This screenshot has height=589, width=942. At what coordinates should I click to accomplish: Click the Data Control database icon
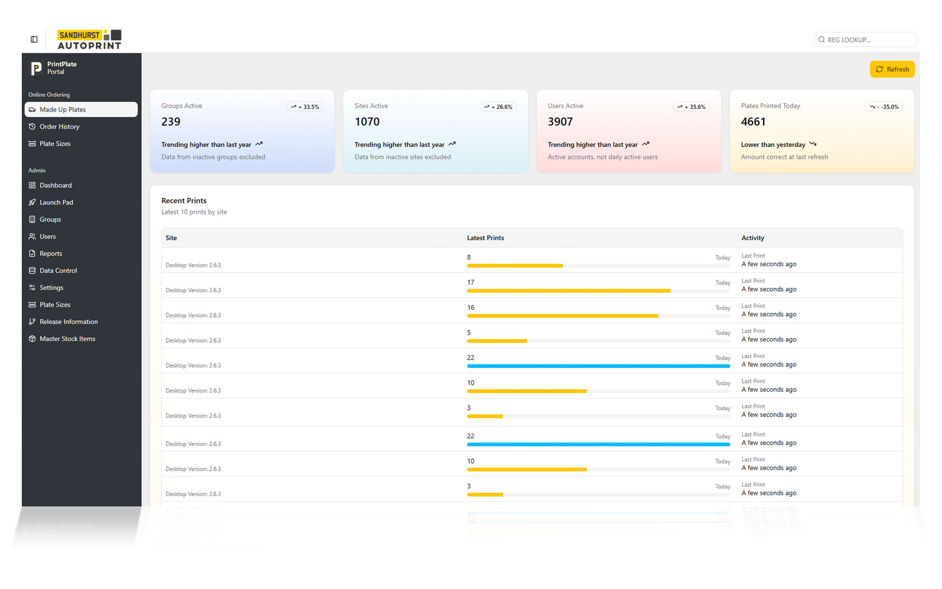32,271
